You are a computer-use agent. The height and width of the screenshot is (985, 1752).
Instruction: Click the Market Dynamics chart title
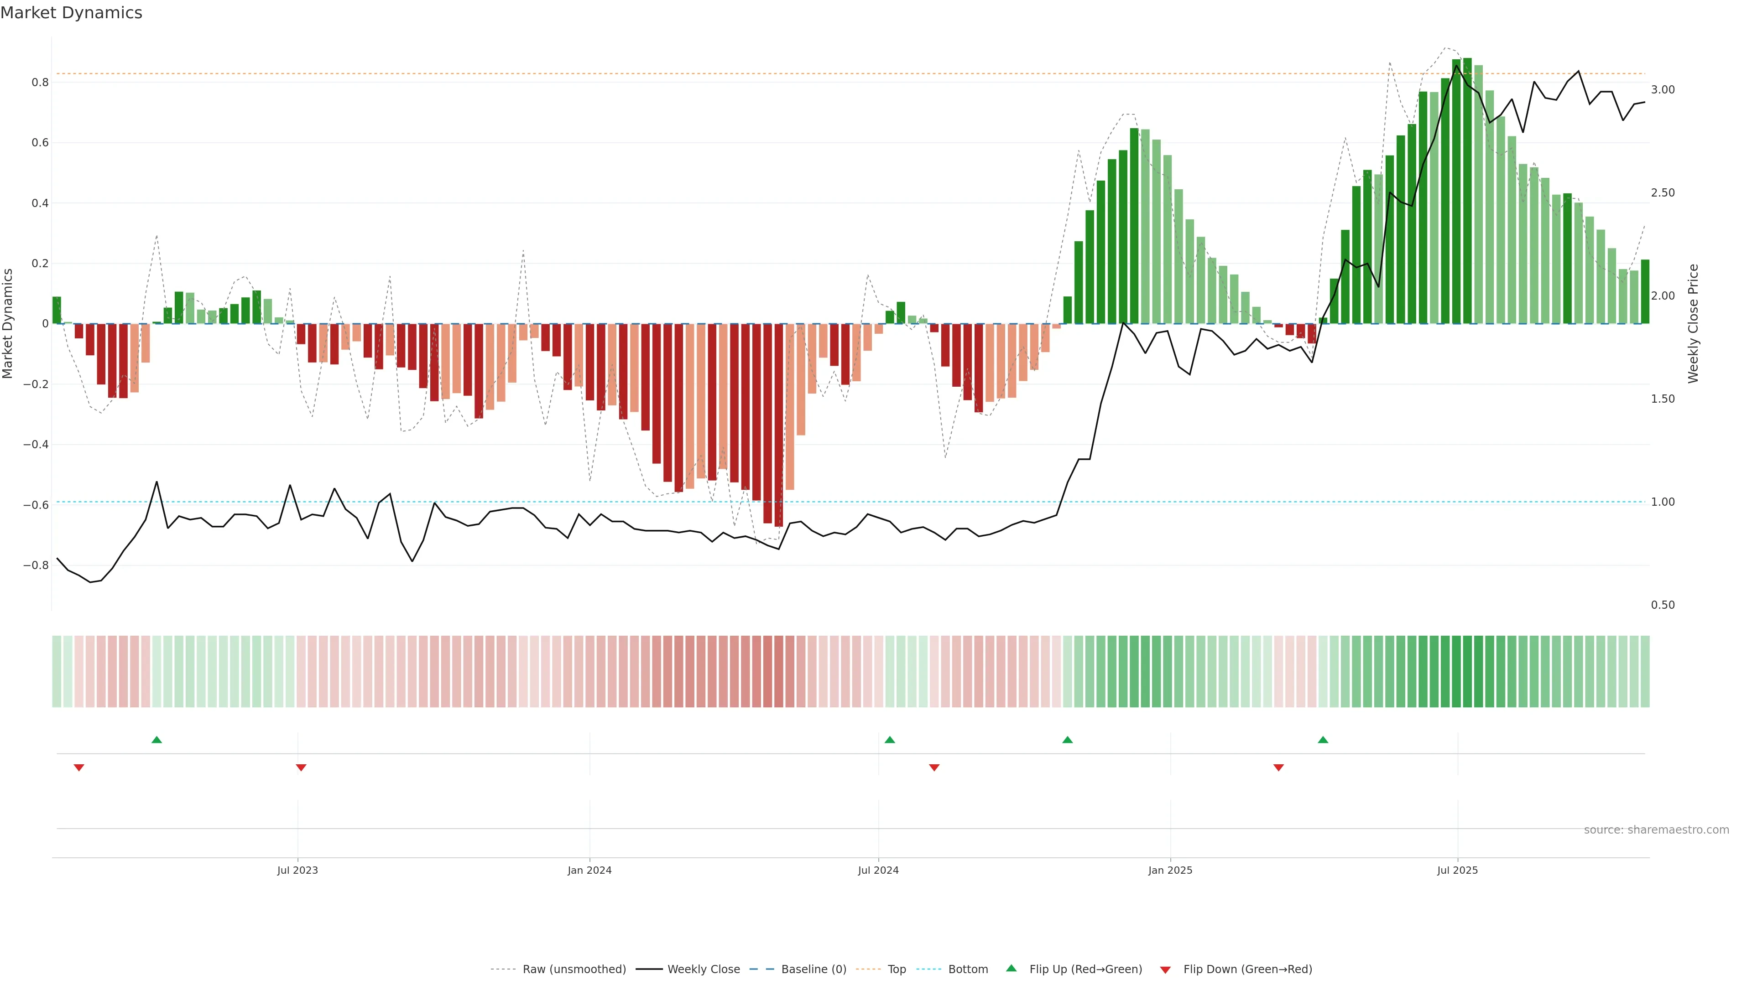coord(72,13)
